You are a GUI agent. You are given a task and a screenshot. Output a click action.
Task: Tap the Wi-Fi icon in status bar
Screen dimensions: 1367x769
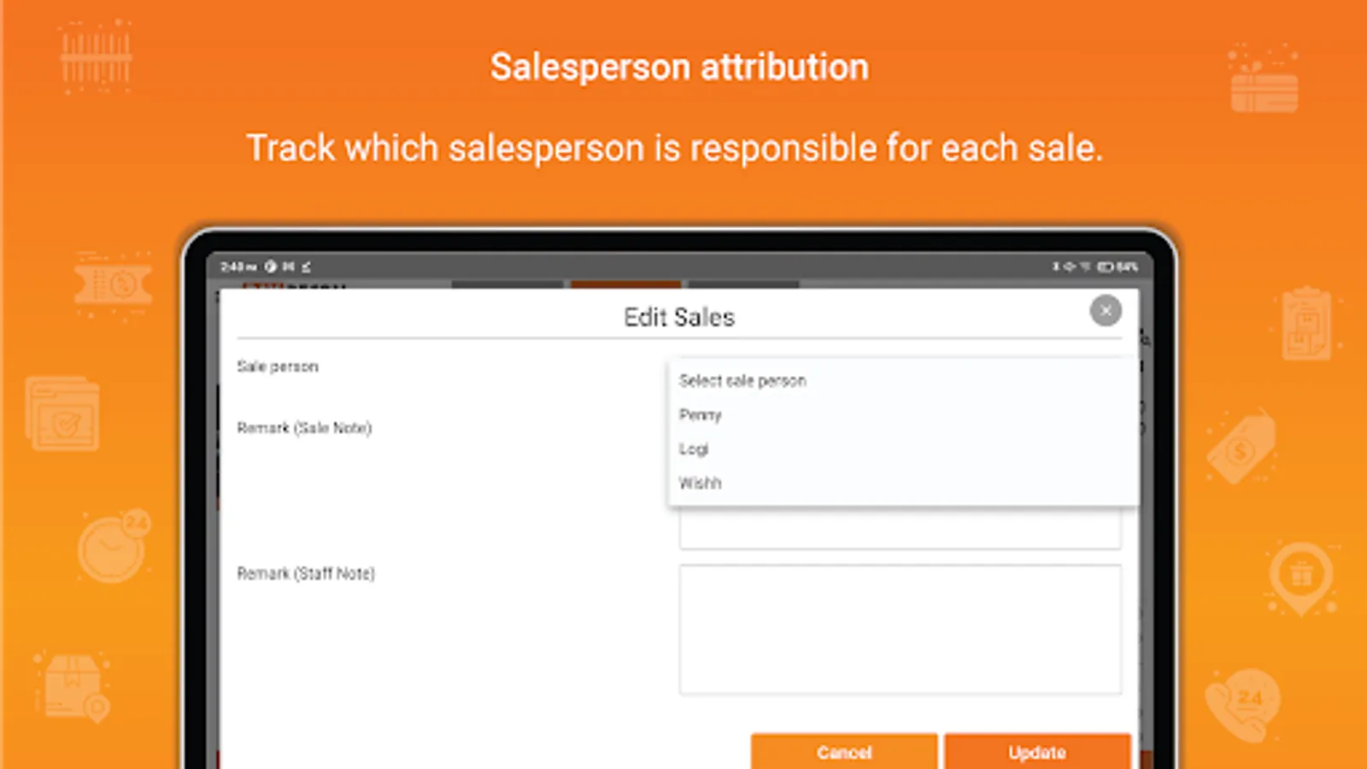coord(1085,267)
